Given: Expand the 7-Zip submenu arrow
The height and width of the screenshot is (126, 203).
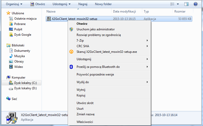Looking at the screenshot, I should (x=147, y=41).
